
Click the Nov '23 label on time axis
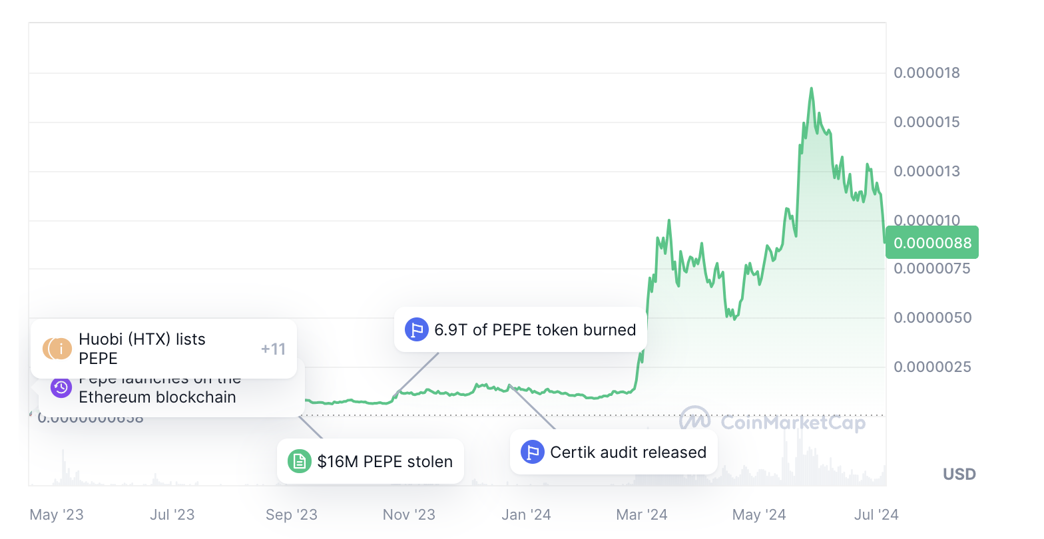[x=409, y=514]
